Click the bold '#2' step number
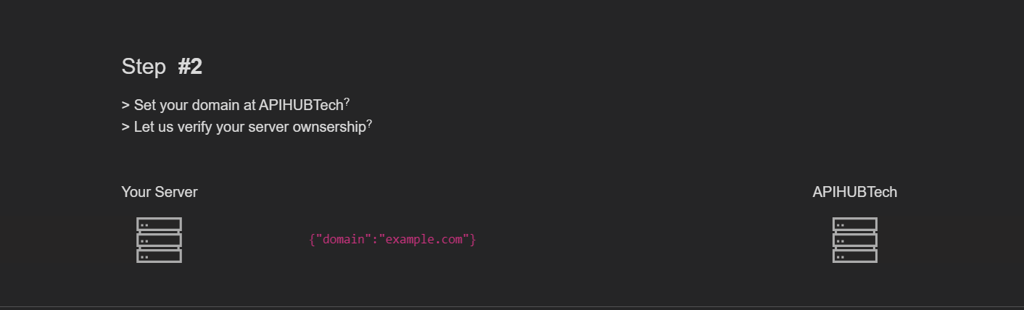1024x310 pixels. click(x=190, y=67)
